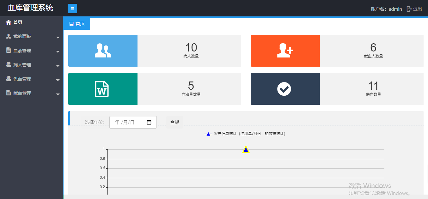Expand the 血液管理 dropdown arrow
Image resolution: width=428 pixels, height=199 pixels.
click(x=58, y=52)
